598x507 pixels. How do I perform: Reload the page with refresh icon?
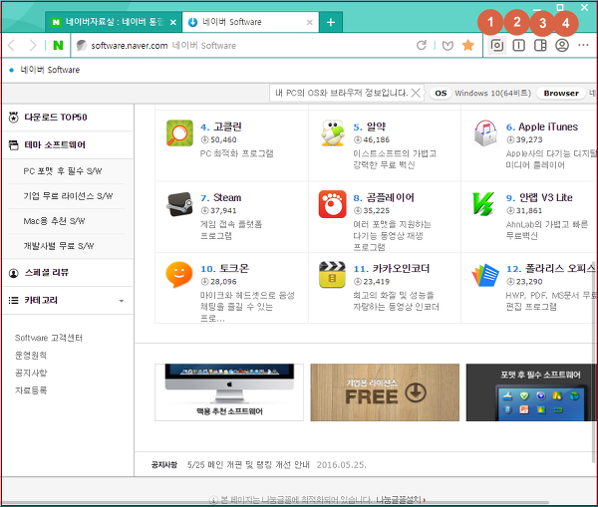coord(422,46)
